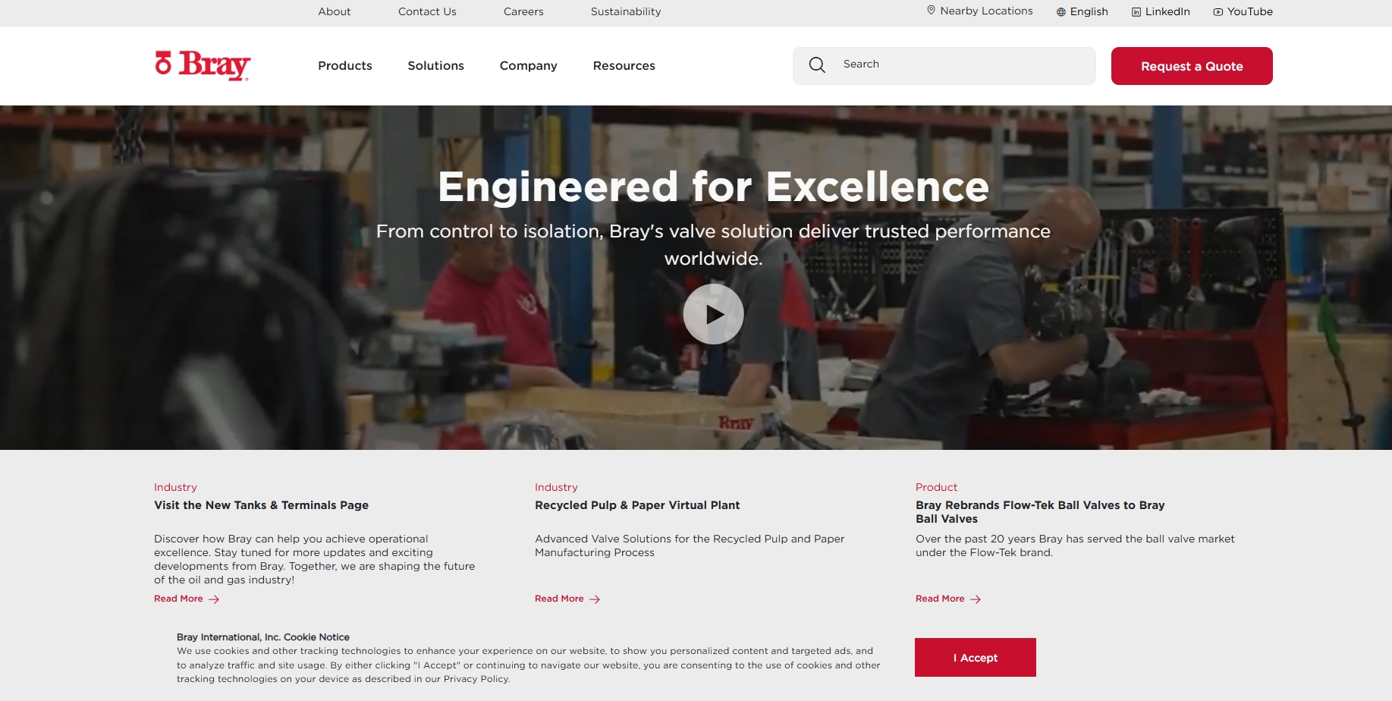Click Nearby Locations text
1392x701 pixels.
point(986,11)
